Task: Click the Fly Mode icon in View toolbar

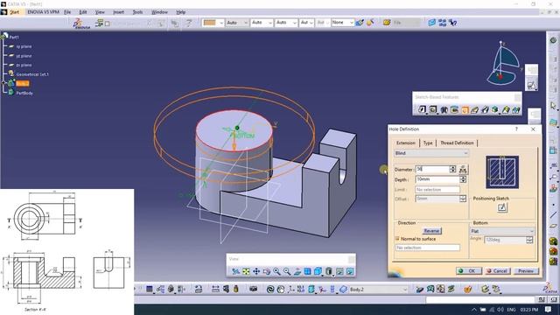Action: coord(235,272)
